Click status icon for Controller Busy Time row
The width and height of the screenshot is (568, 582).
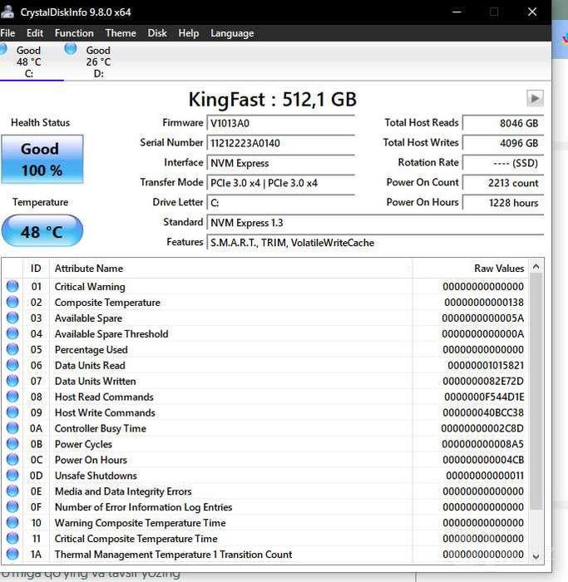(x=12, y=428)
